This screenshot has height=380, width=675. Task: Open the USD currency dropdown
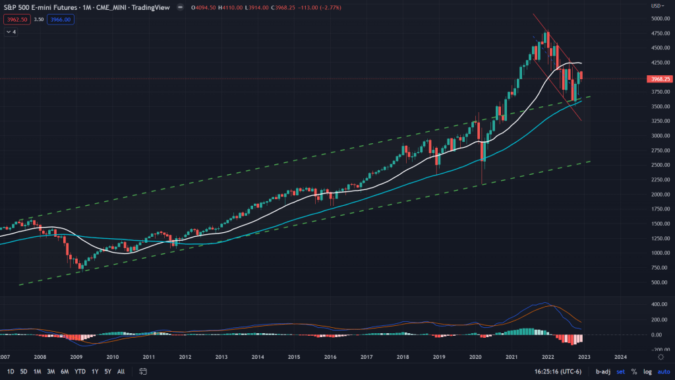pos(657,6)
